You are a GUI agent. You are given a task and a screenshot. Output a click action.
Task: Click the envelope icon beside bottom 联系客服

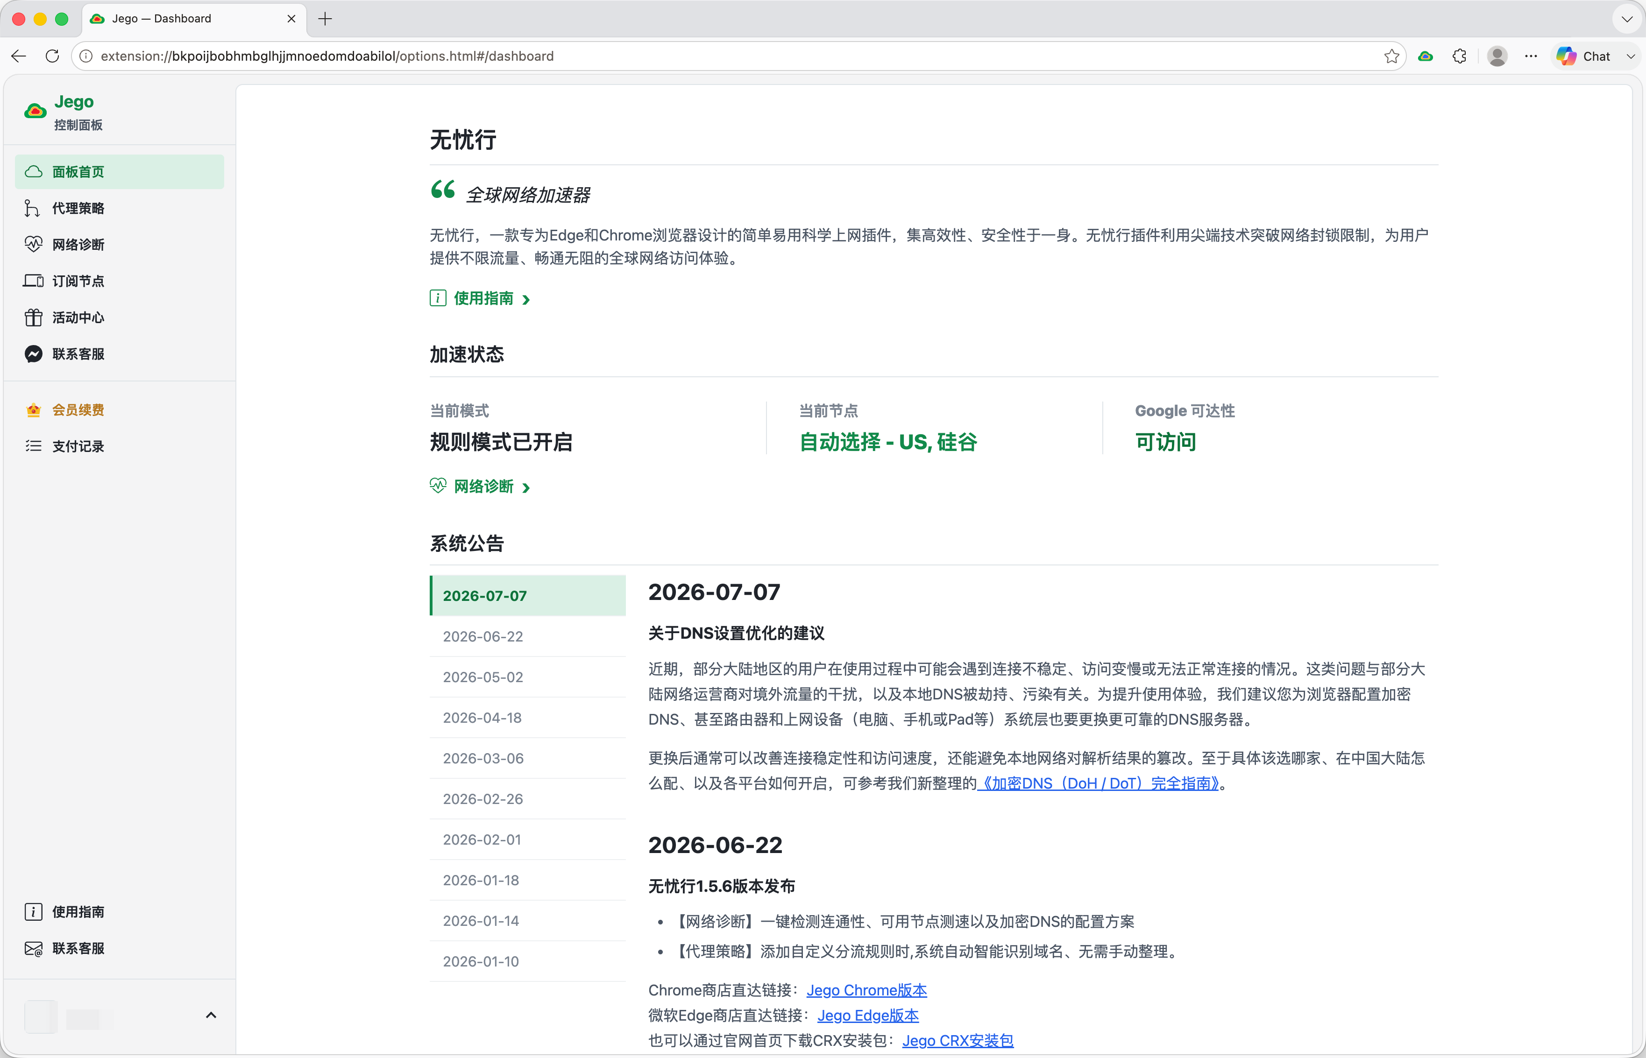(33, 949)
